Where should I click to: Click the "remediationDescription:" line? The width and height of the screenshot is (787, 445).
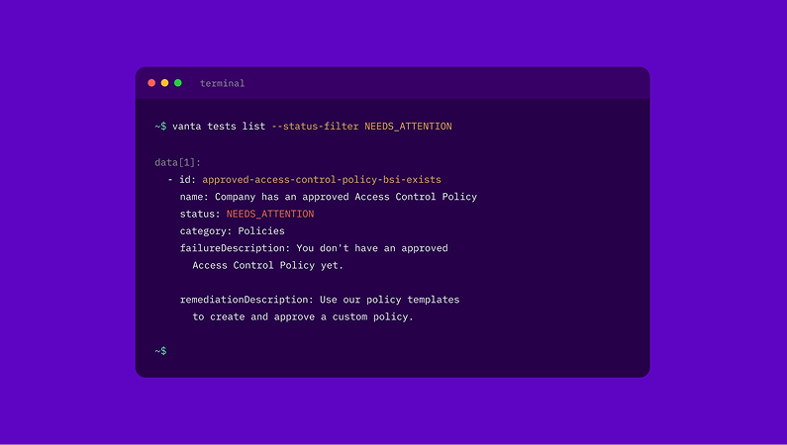coord(320,300)
